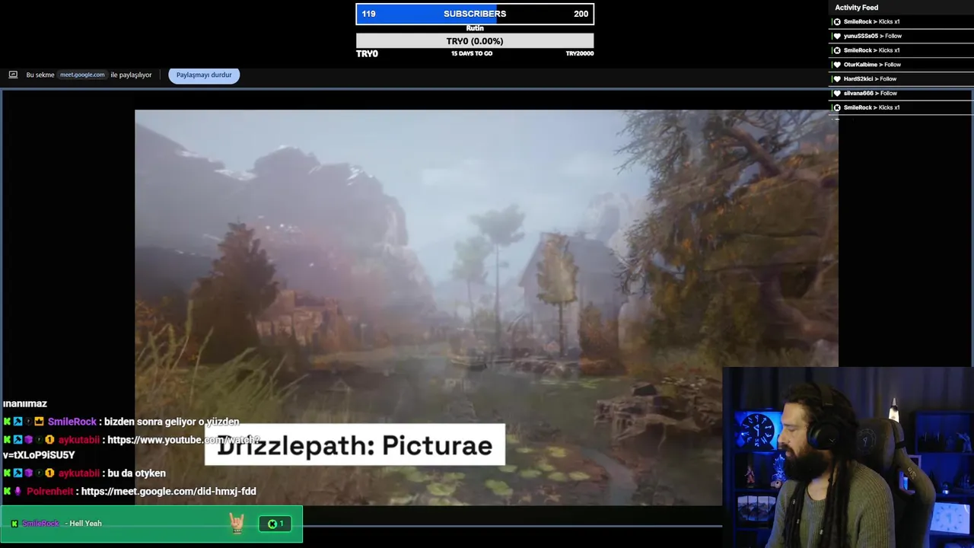
Task: Click the 'Rutin' goal label
Action: click(x=475, y=28)
